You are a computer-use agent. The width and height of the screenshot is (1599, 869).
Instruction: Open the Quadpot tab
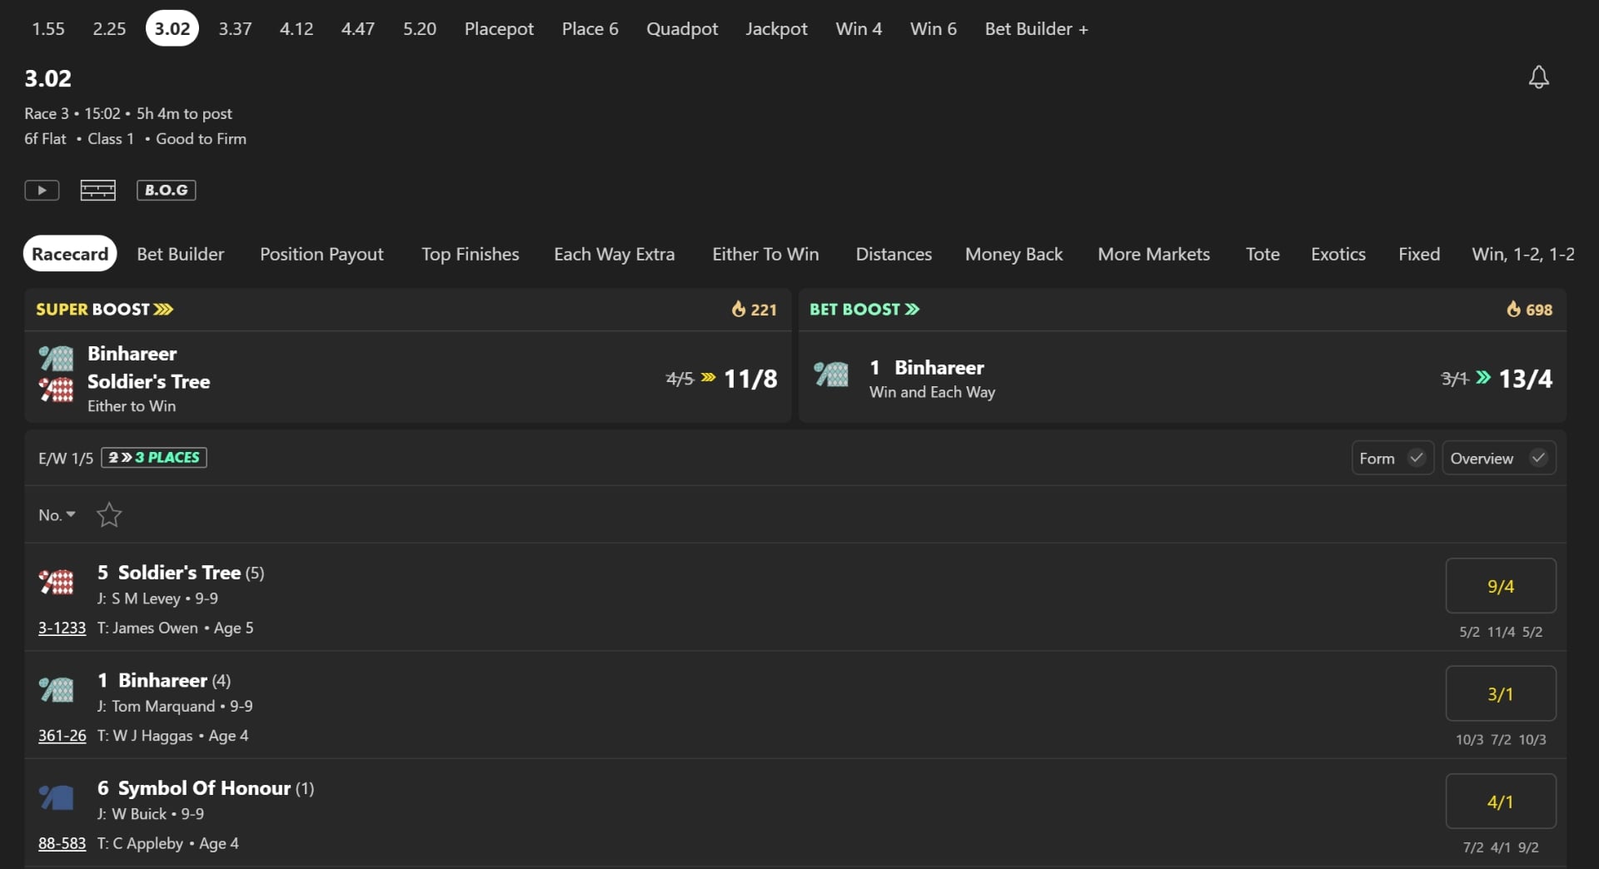tap(682, 28)
